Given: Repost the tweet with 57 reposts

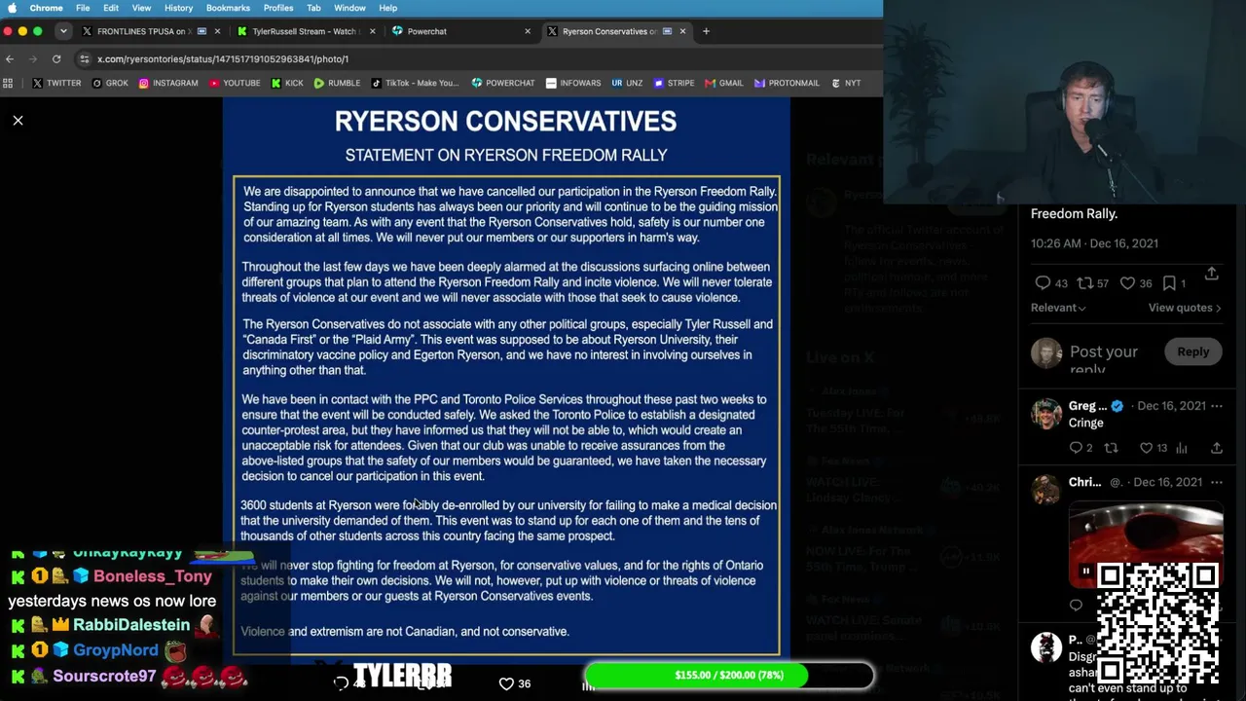Looking at the screenshot, I should (1084, 283).
